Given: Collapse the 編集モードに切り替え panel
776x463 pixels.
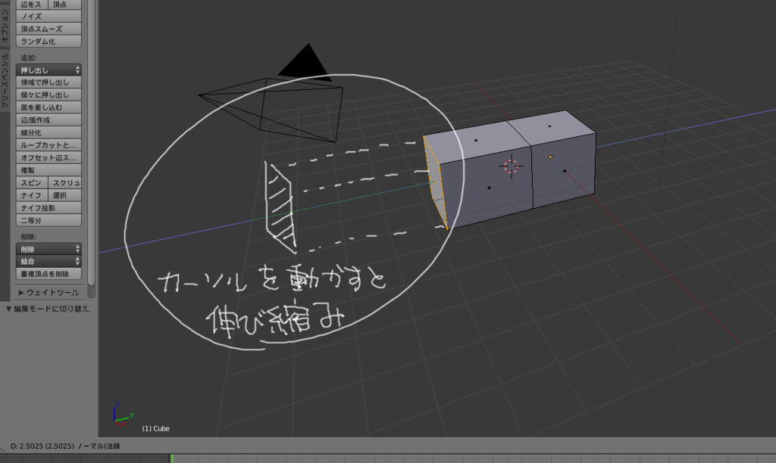Looking at the screenshot, I should click(x=45, y=309).
